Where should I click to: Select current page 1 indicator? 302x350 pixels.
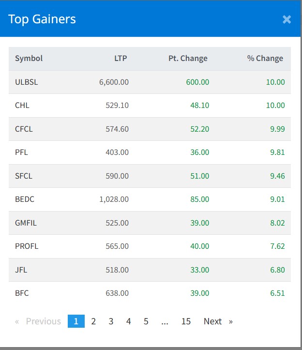(76, 321)
